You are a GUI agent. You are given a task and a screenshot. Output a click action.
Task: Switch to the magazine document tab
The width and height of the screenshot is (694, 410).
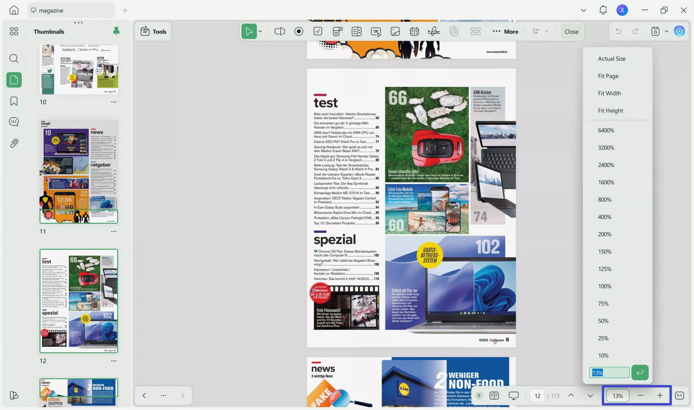(71, 10)
